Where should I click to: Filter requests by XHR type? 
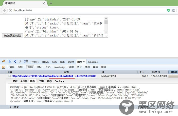coord(71,67)
